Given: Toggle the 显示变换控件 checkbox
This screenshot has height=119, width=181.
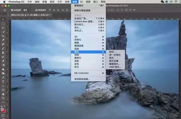Looking at the screenshot, I should (34, 10).
